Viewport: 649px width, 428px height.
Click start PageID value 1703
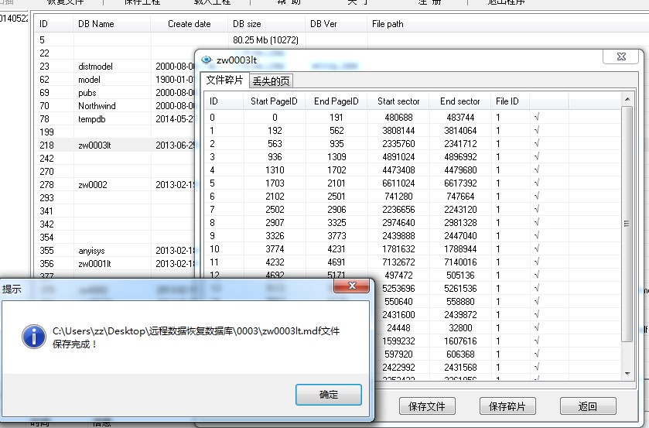tap(275, 183)
